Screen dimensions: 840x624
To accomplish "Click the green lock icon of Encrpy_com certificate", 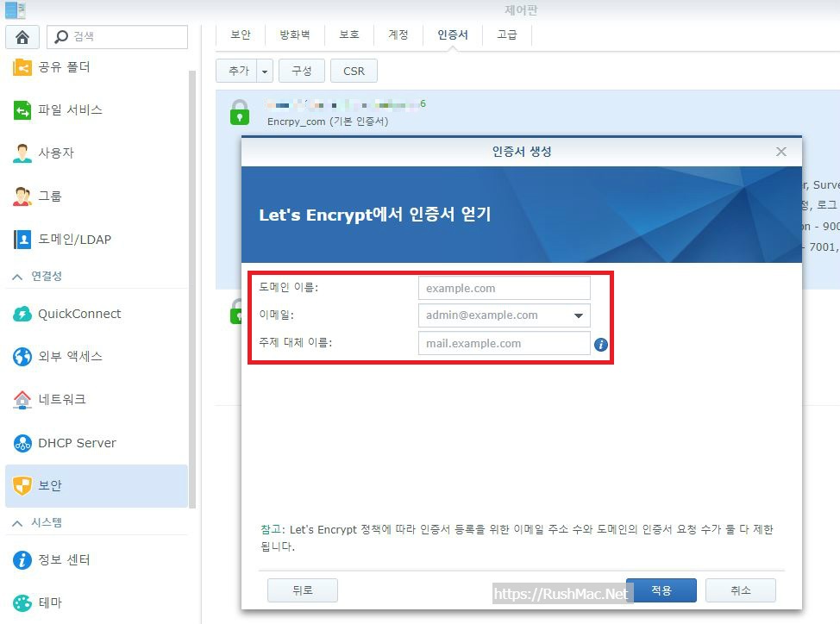I will coord(240,112).
